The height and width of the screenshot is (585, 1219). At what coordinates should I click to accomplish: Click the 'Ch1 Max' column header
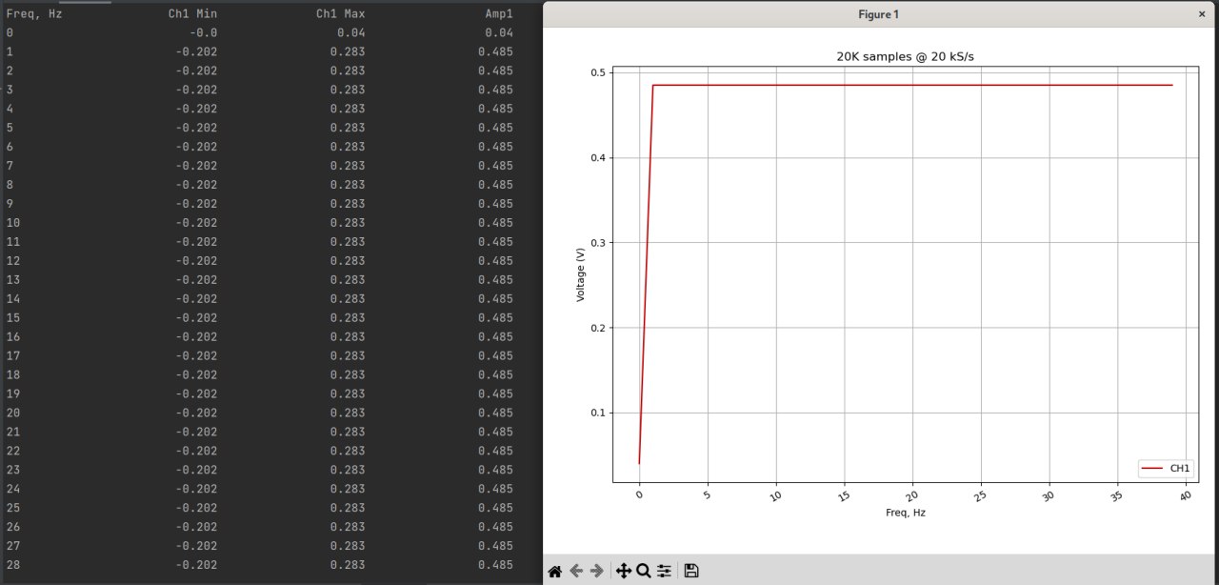[340, 13]
